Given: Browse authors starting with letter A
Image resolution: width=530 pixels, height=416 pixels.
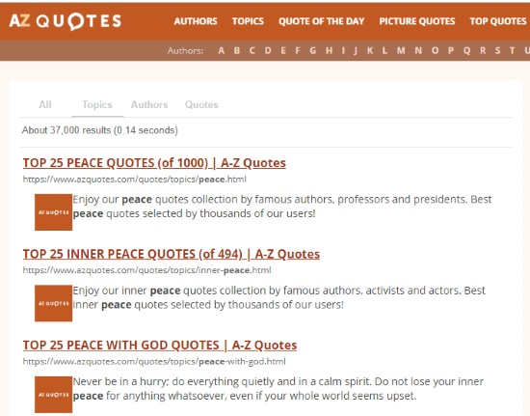Looking at the screenshot, I should coord(222,51).
